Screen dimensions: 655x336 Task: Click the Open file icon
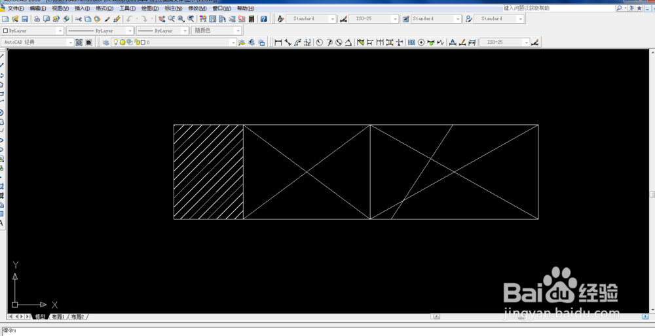pos(15,19)
